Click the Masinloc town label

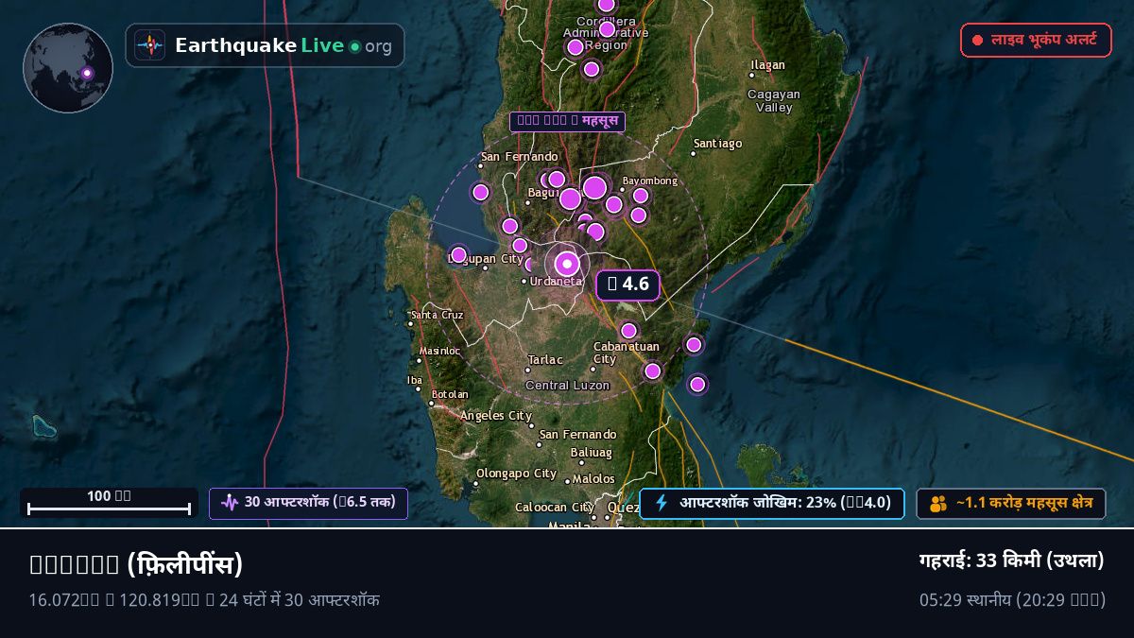(x=439, y=351)
